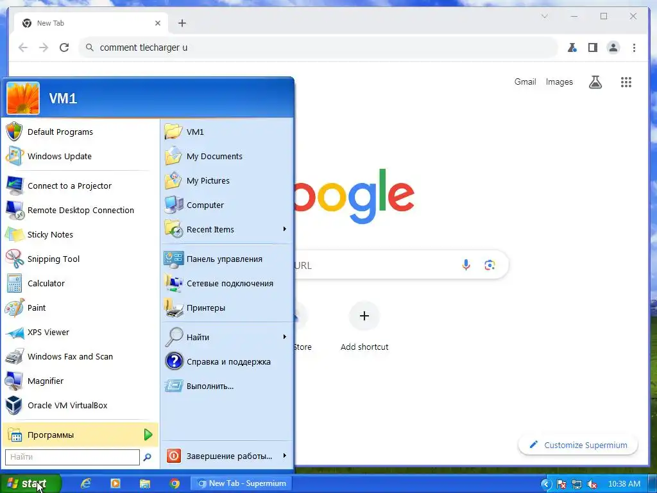Click the start menu Найти search box

point(72,457)
